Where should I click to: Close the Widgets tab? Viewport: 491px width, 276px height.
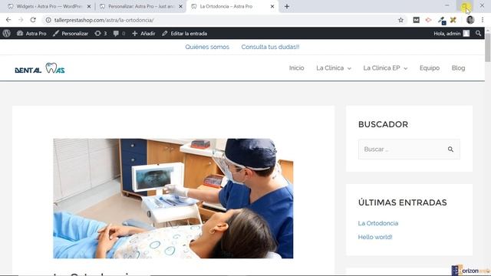[x=89, y=6]
